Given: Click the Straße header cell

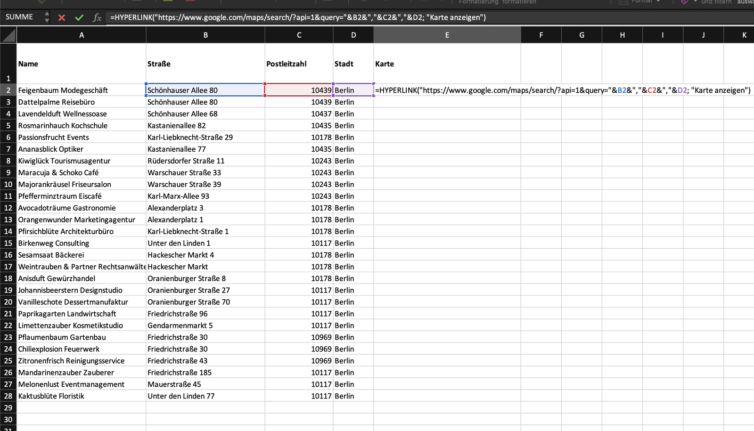Looking at the screenshot, I should pyautogui.click(x=205, y=64).
